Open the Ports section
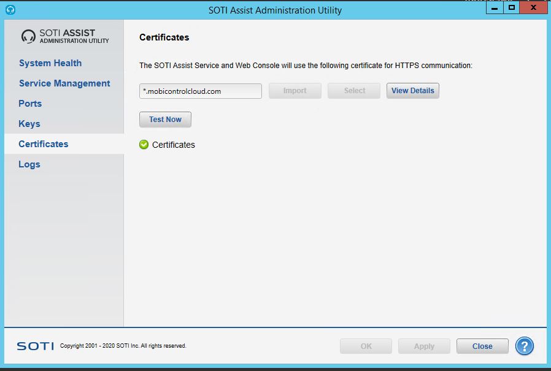 click(30, 104)
